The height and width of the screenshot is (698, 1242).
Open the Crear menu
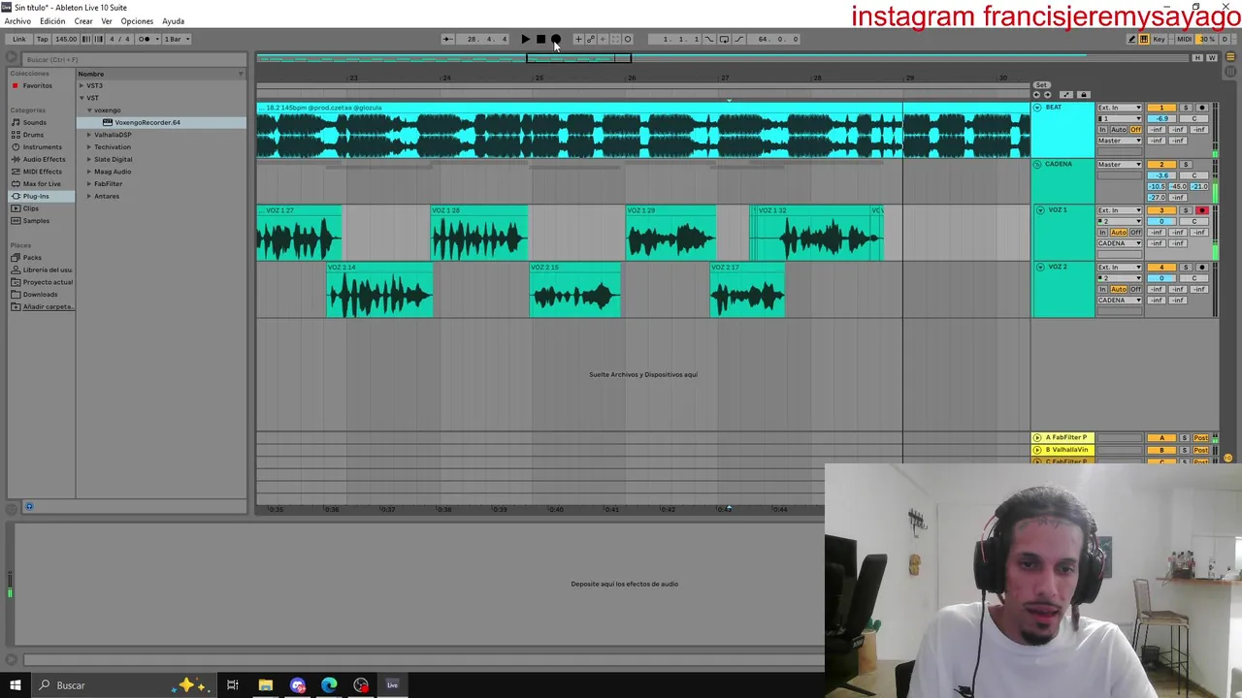[x=83, y=21]
